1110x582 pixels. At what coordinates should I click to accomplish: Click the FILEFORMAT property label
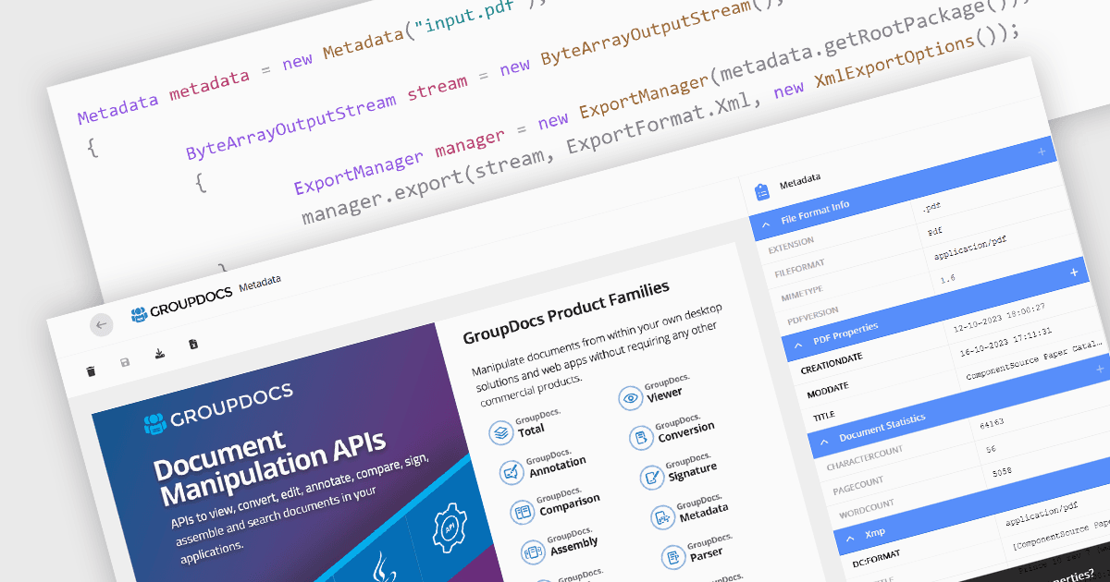(x=799, y=270)
